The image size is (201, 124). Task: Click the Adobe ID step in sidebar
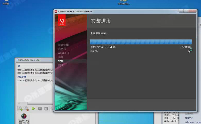coord(63,53)
